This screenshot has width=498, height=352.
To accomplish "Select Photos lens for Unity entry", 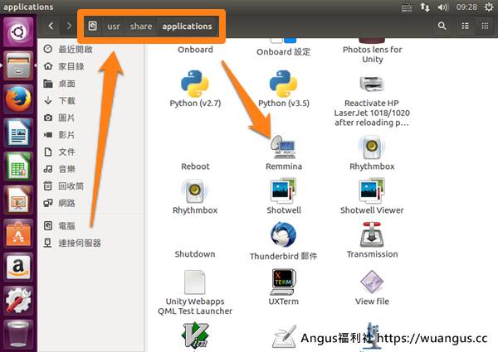I will click(x=372, y=54).
